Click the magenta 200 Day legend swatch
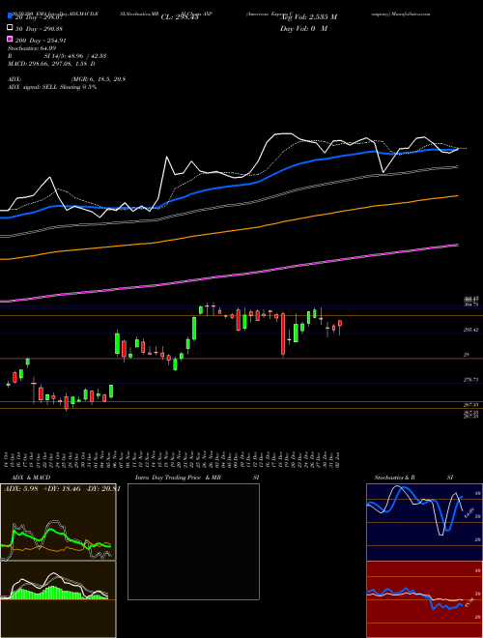This screenshot has width=483, height=638. click(10, 40)
